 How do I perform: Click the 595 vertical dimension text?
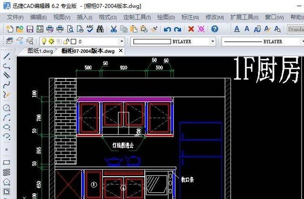(x=39, y=151)
